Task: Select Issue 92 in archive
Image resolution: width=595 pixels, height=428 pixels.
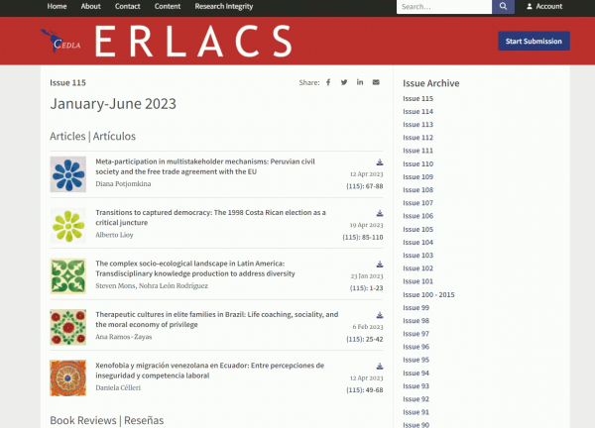Action: point(416,399)
